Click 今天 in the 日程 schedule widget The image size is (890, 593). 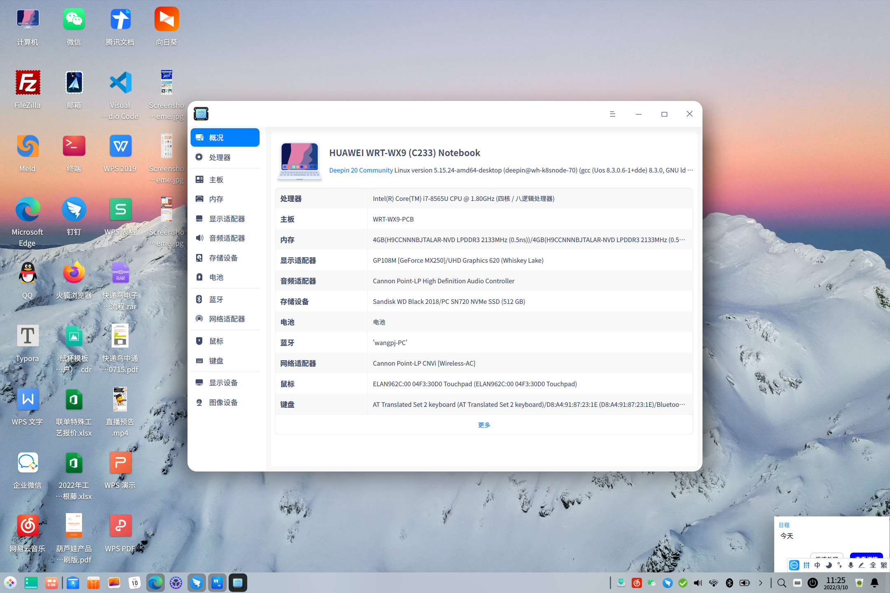pyautogui.click(x=787, y=536)
